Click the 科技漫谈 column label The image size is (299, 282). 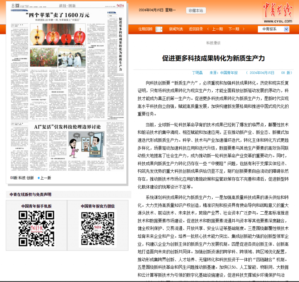click(x=213, y=43)
